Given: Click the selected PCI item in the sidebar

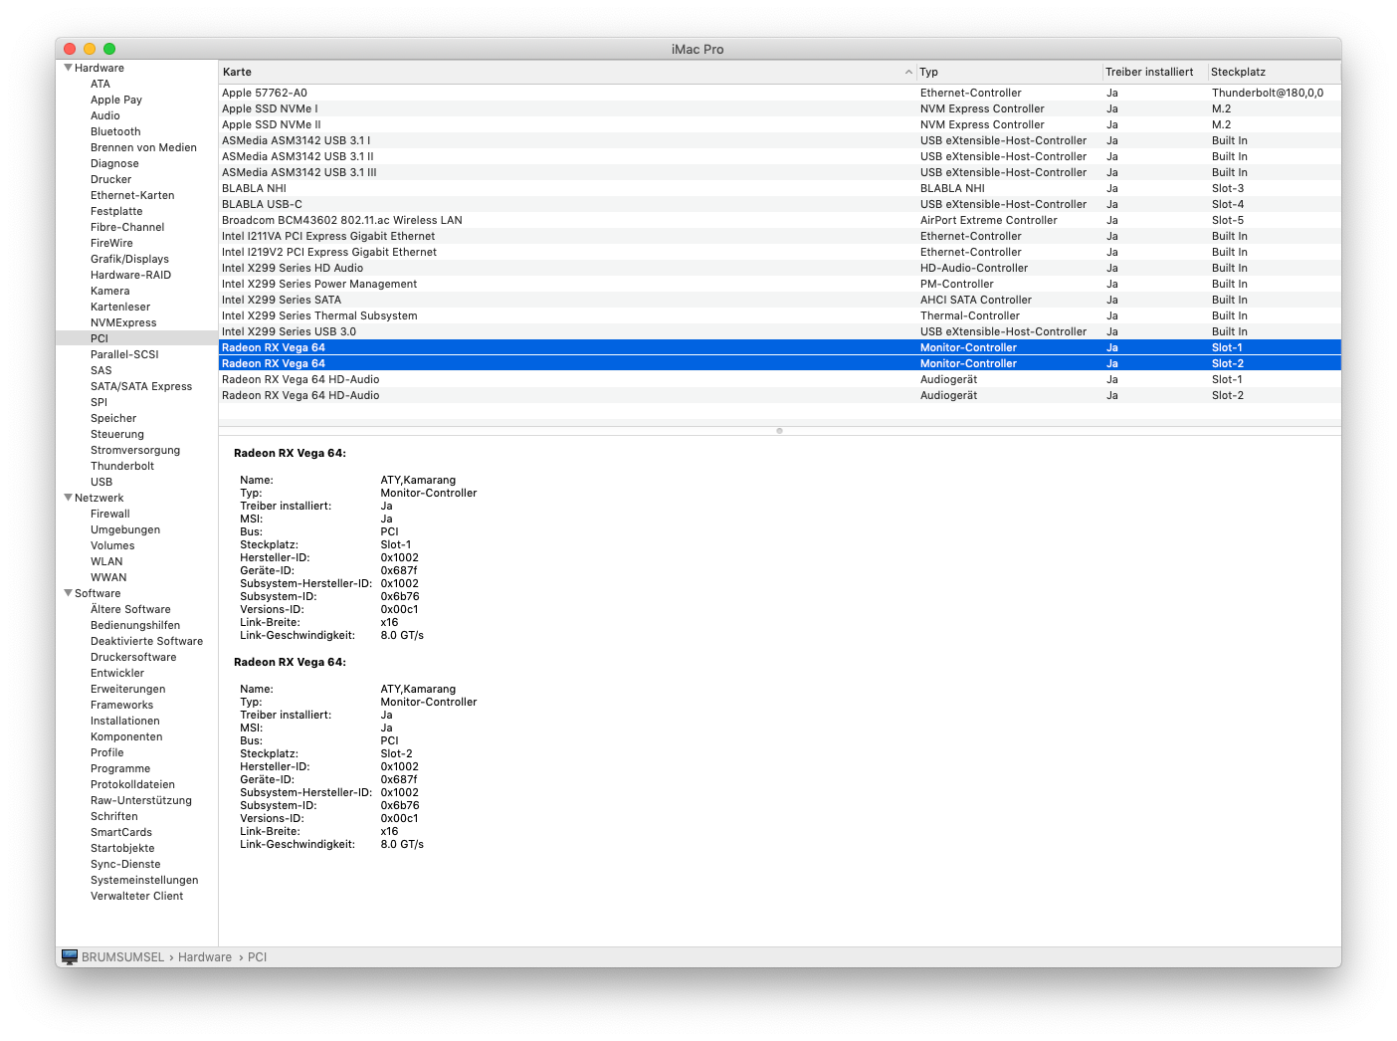Looking at the screenshot, I should coord(136,338).
